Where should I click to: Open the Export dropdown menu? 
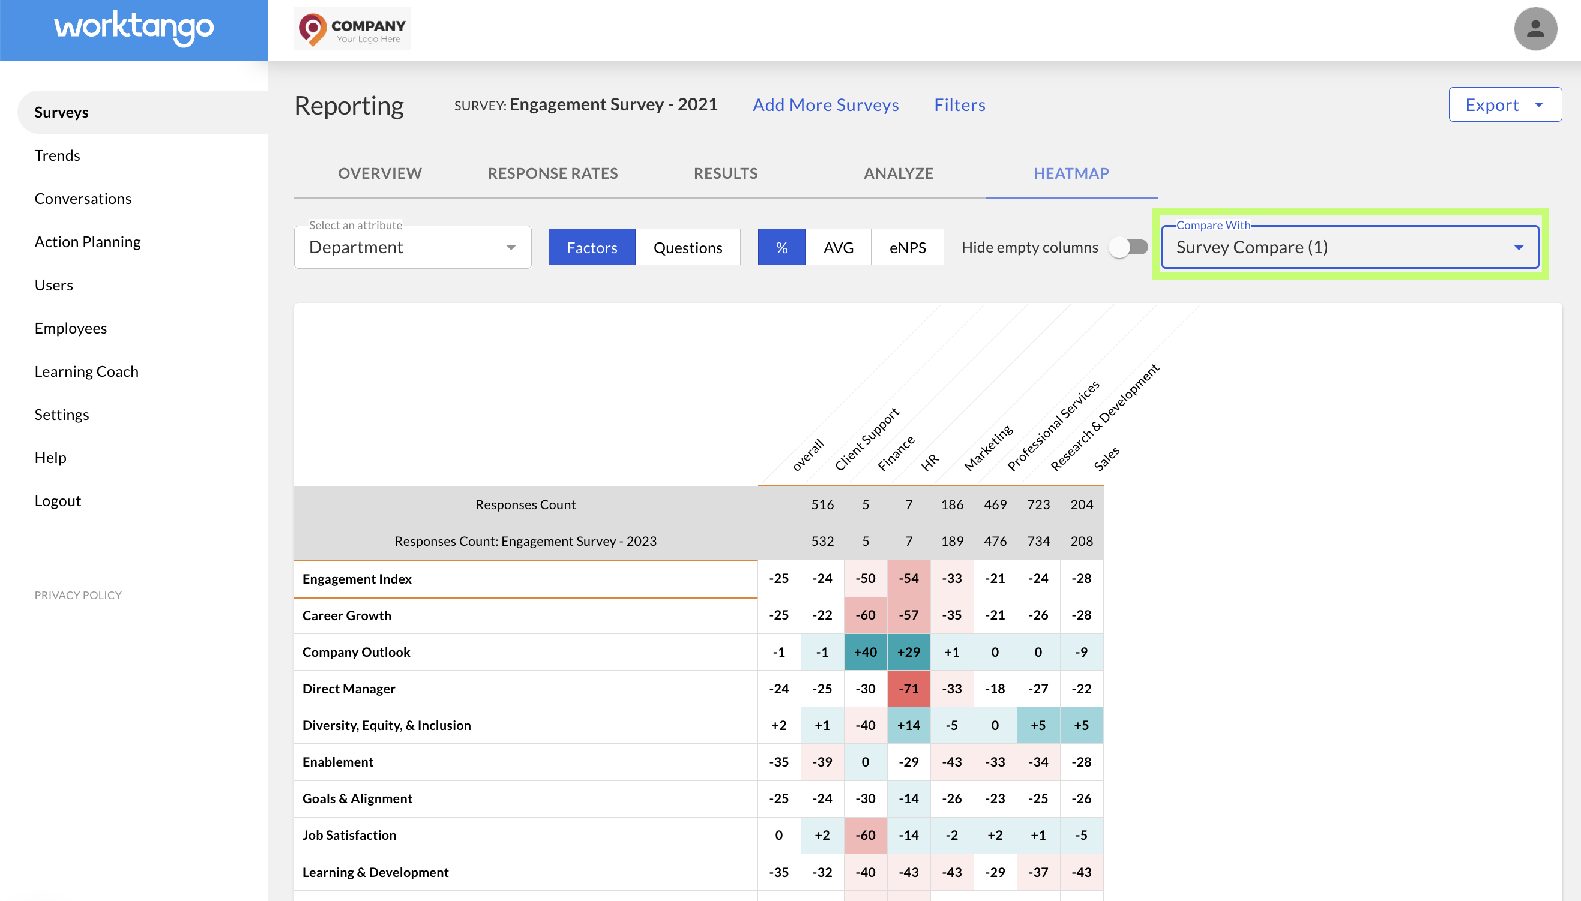click(1505, 104)
